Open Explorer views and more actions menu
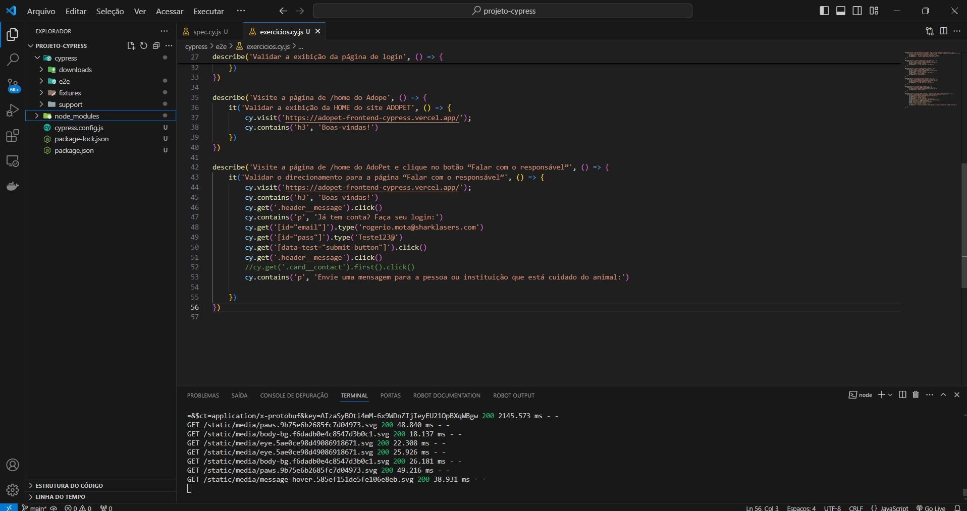The height and width of the screenshot is (511, 967). (x=169, y=46)
